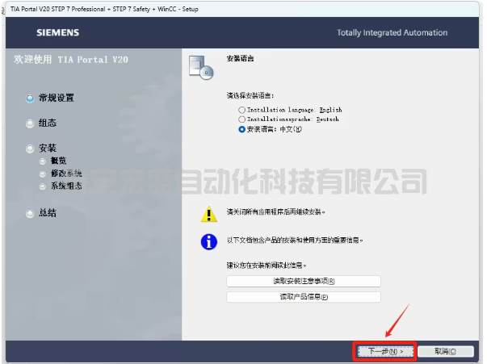Select Installationssprache: Deutsch radio button
The height and width of the screenshot is (364, 487).
click(x=241, y=119)
